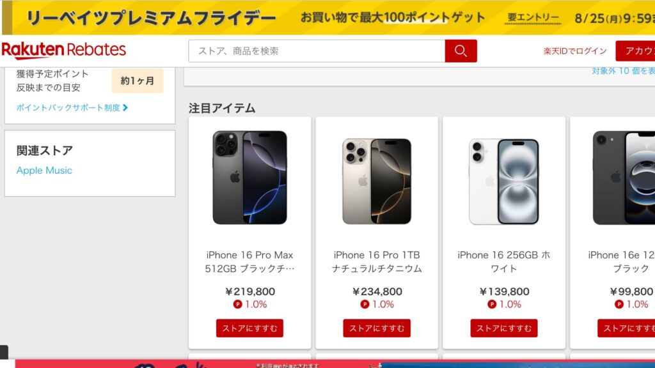Click the point icon under iPhone 16 256GB
Screen dimensions: 655x368
click(492, 304)
